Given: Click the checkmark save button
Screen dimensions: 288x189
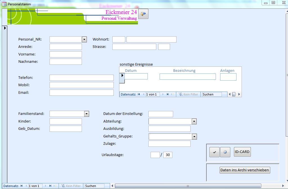Looking at the screenshot, I should coord(214,152).
